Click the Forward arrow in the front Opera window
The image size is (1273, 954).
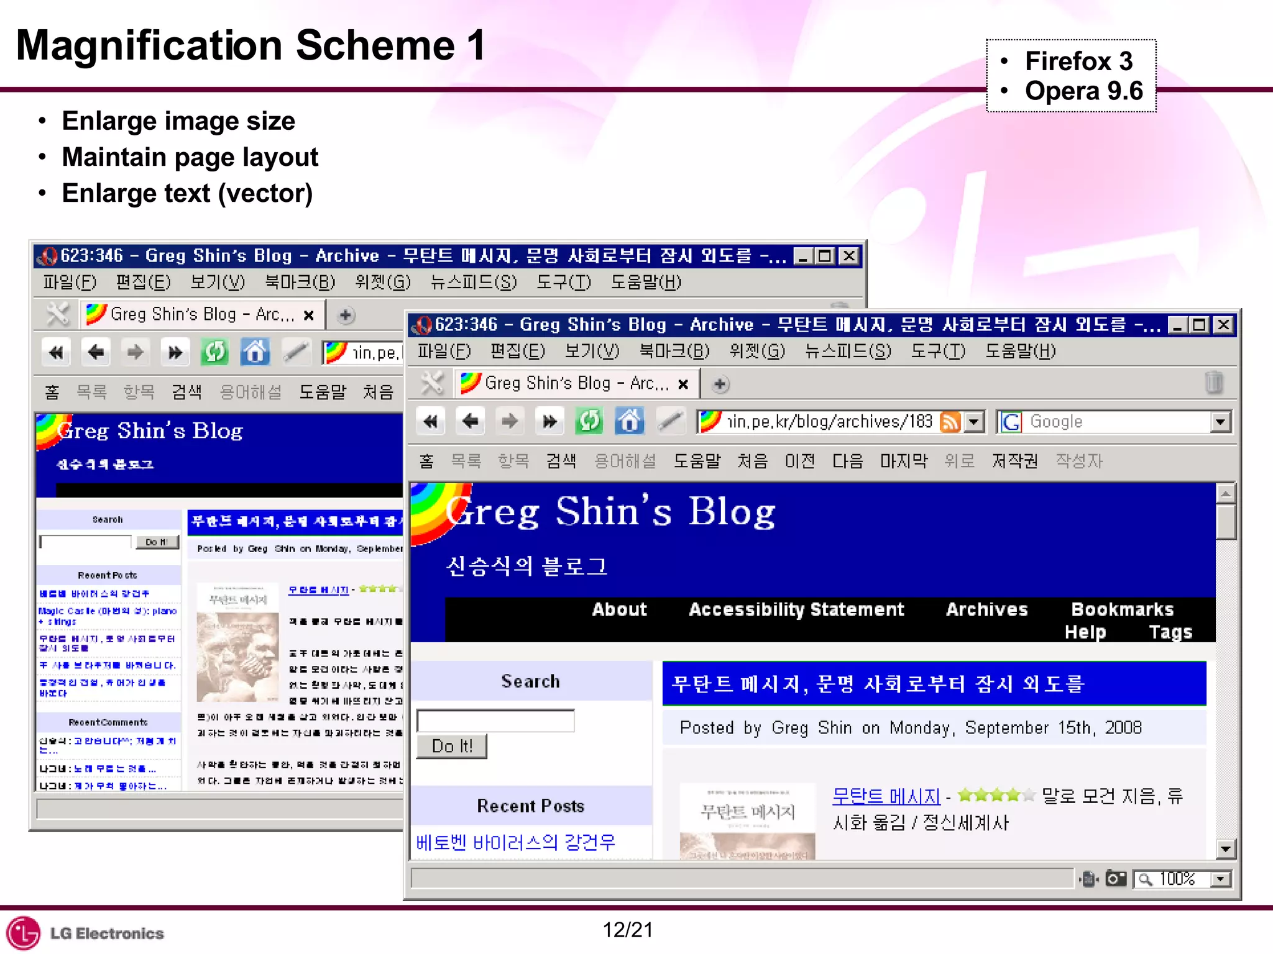coord(510,422)
